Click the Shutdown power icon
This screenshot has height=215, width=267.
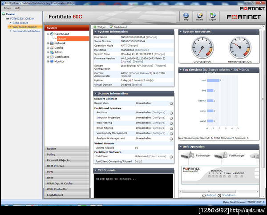pyautogui.click(x=219, y=195)
